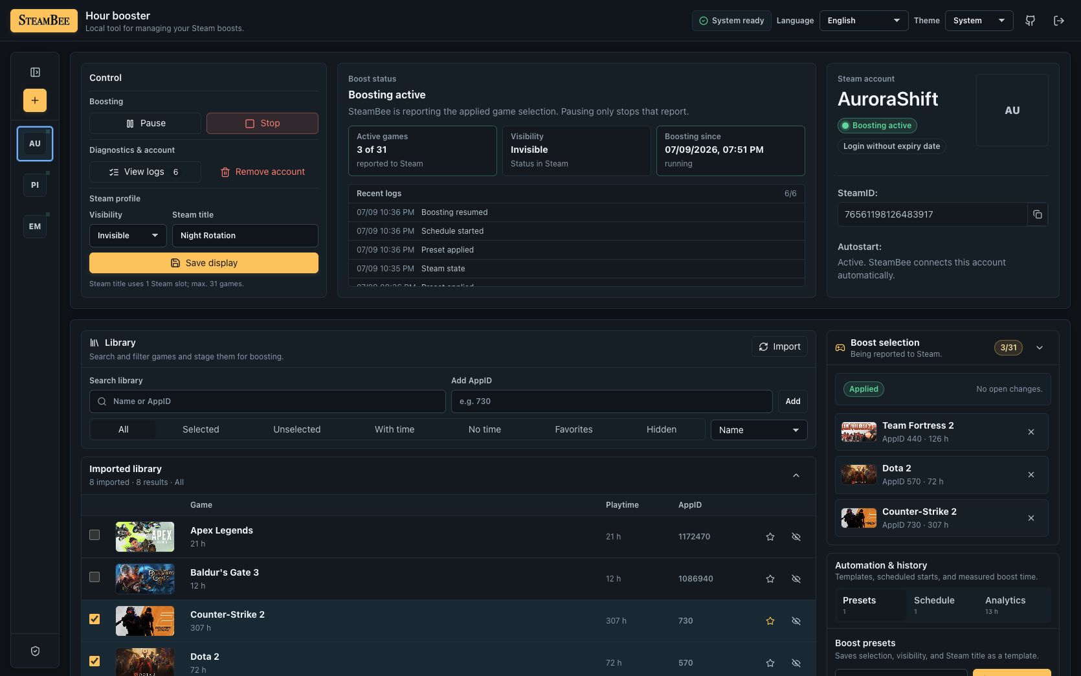The height and width of the screenshot is (676, 1081).
Task: Open the Visibility dropdown set to Invisible
Action: [x=128, y=236]
